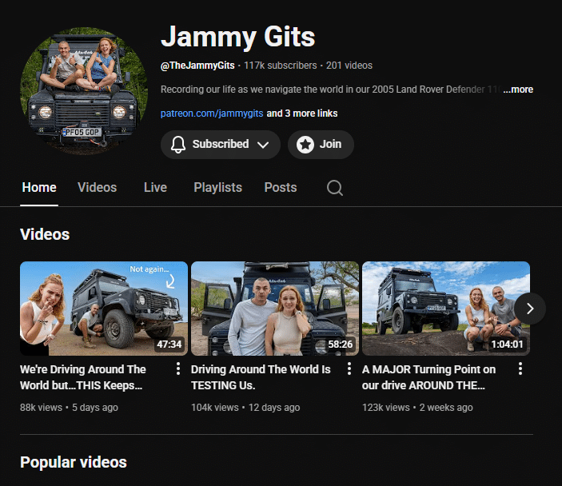Open video titled Driving Around The World Is TESTING Us

click(x=261, y=377)
